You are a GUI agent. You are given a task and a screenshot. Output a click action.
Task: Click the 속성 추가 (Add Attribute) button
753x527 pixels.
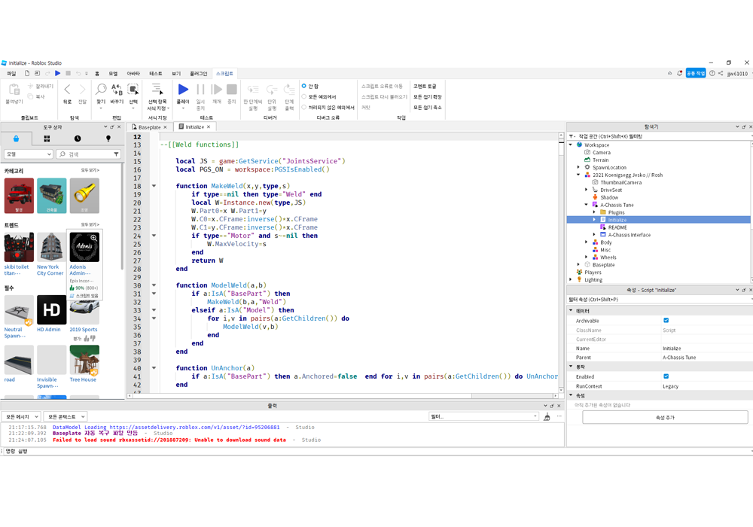pos(665,418)
